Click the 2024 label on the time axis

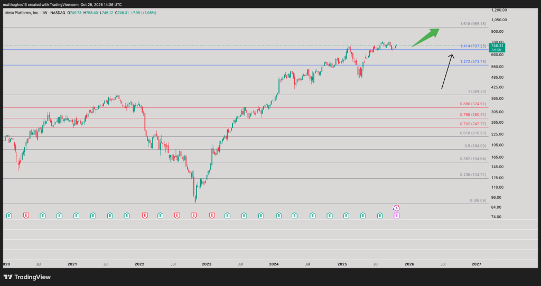(274, 263)
